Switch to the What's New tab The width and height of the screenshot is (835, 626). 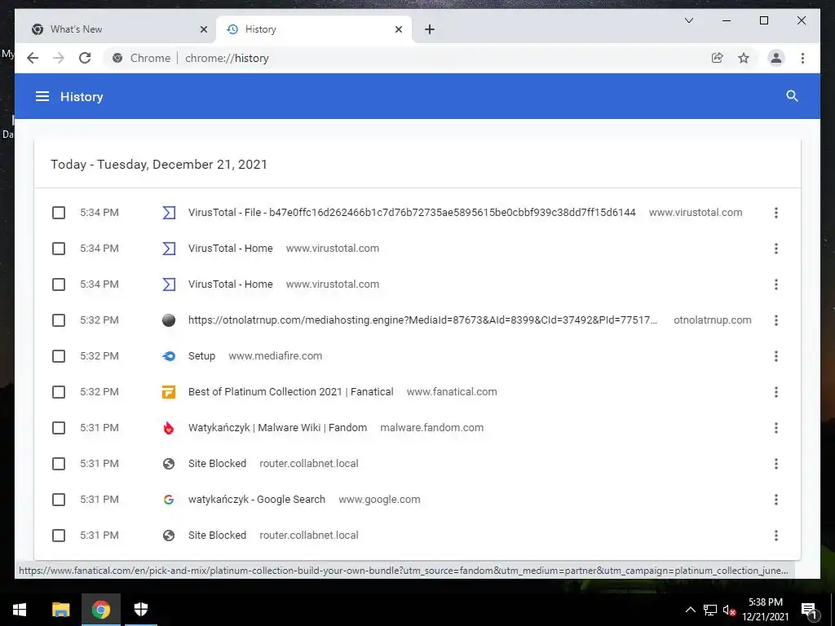pyautogui.click(x=116, y=29)
